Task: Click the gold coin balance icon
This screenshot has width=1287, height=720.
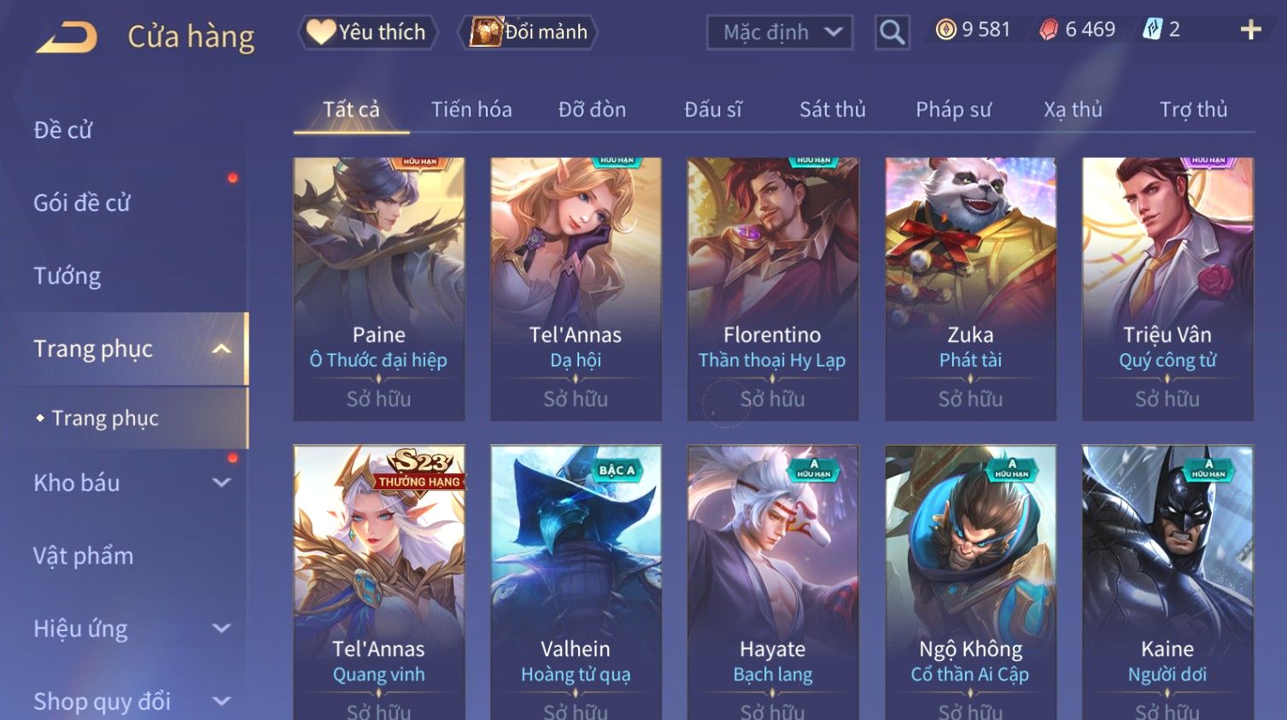Action: [x=945, y=30]
